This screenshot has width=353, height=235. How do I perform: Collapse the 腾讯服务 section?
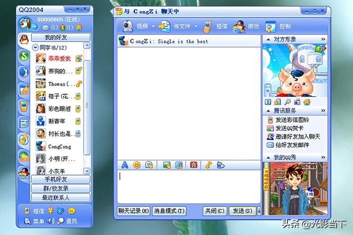coord(268,111)
